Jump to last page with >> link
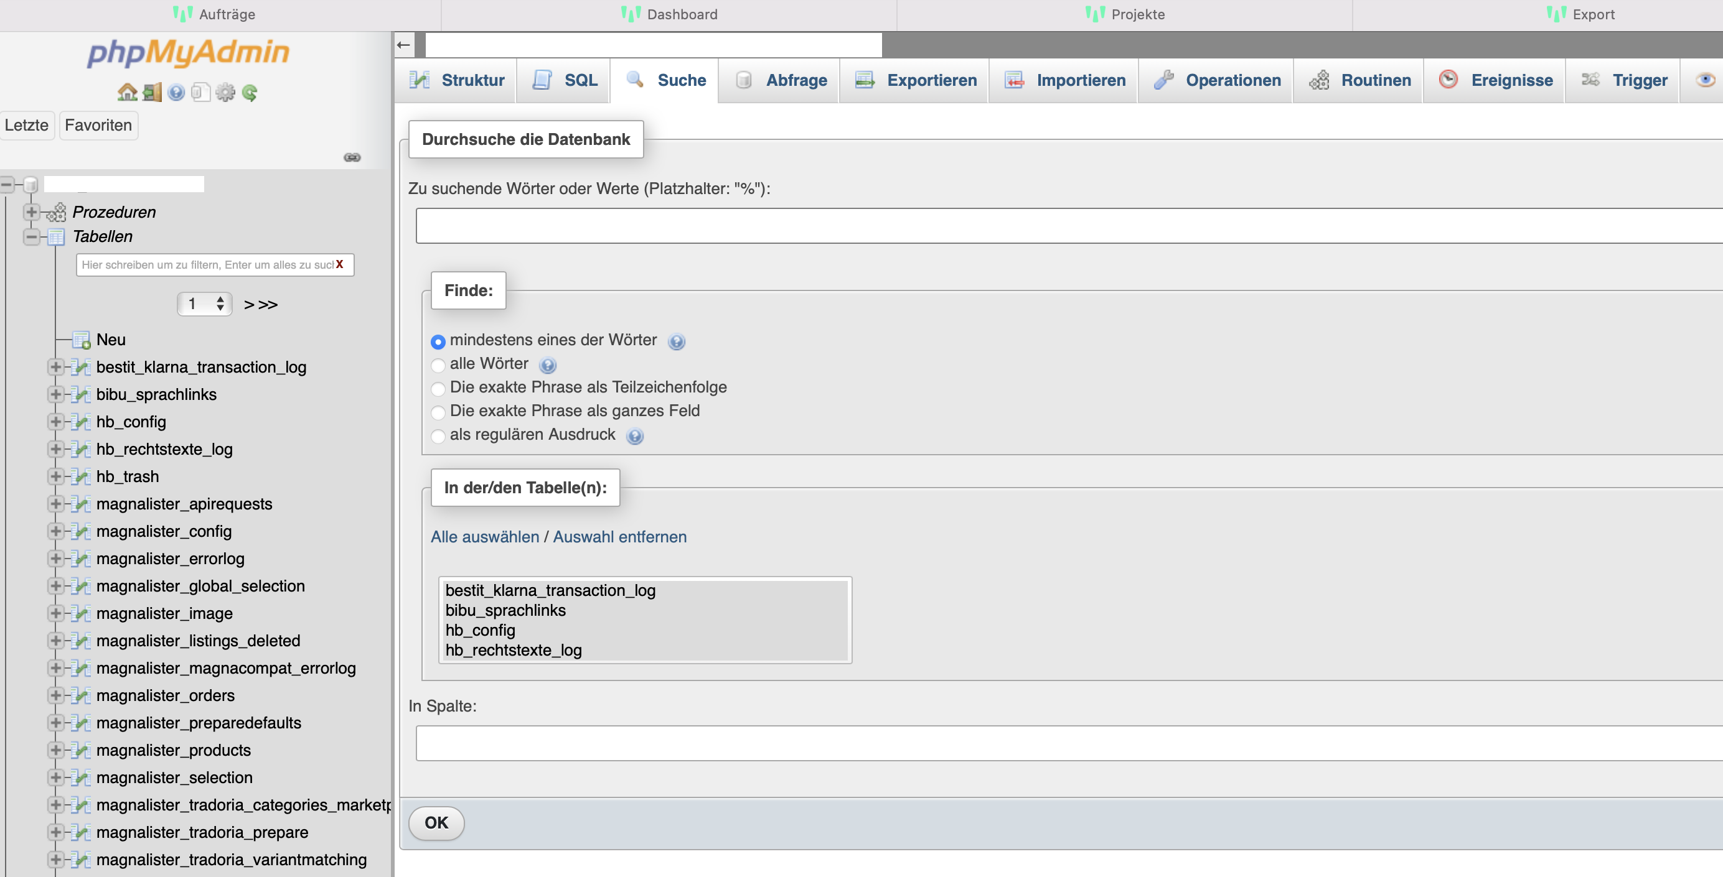This screenshot has height=877, width=1723. 268,305
